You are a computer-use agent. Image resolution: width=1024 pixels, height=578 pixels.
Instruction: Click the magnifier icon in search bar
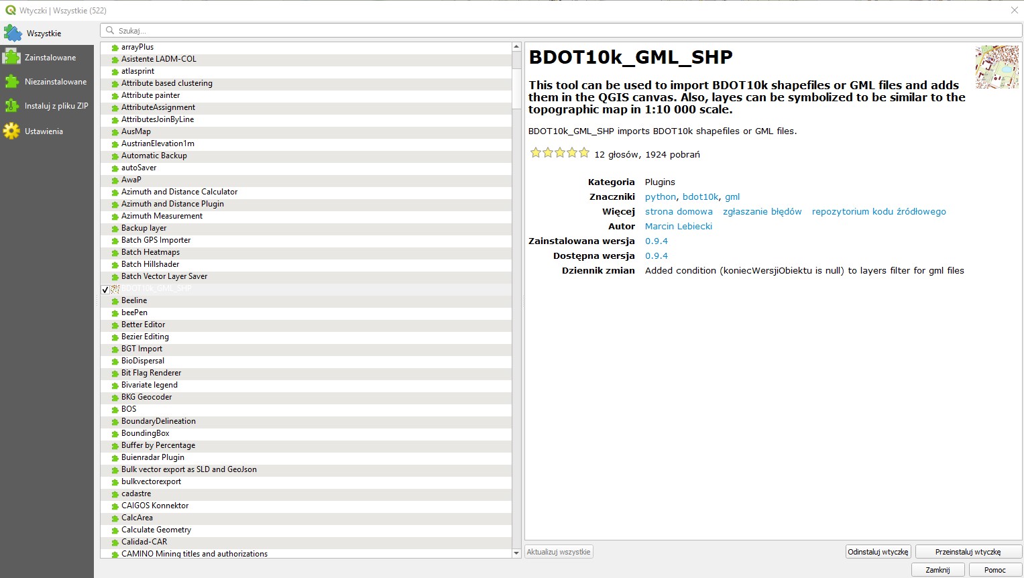pyautogui.click(x=110, y=30)
